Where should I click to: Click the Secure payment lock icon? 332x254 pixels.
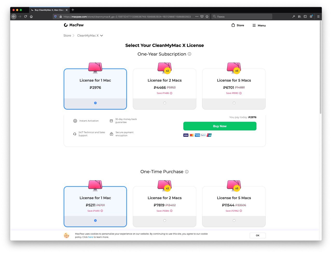tap(112, 134)
